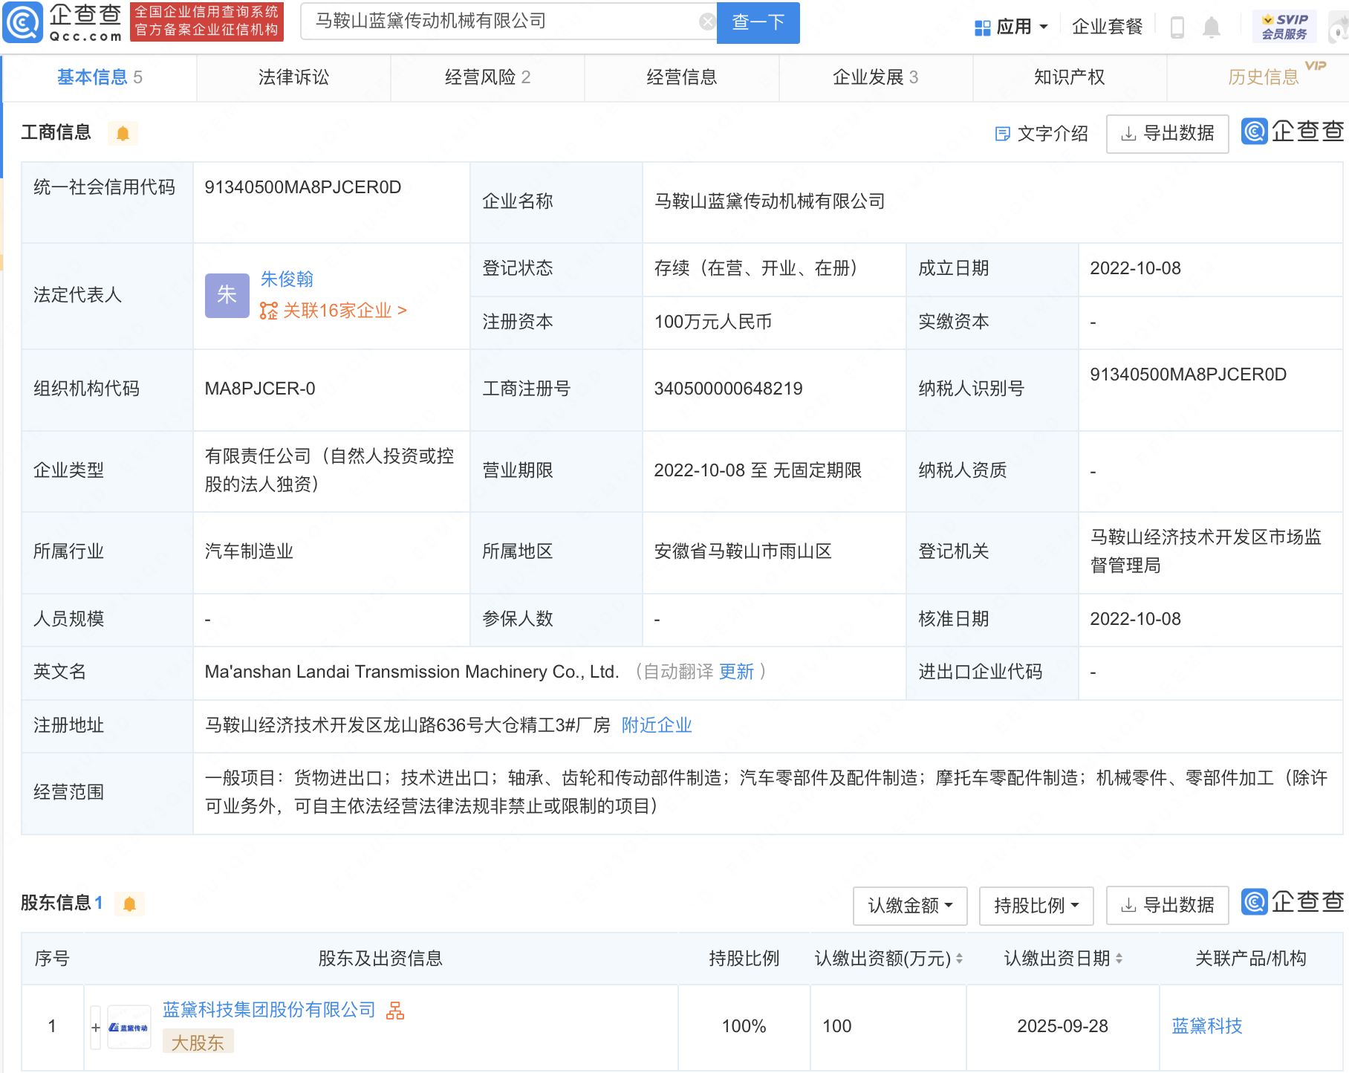This screenshot has width=1349, height=1073.
Task: Select English name Ma'anshan Landai Transmission Machinery
Action: (412, 672)
